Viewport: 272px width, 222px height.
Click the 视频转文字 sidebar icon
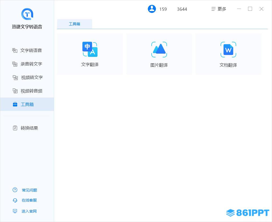point(15,77)
